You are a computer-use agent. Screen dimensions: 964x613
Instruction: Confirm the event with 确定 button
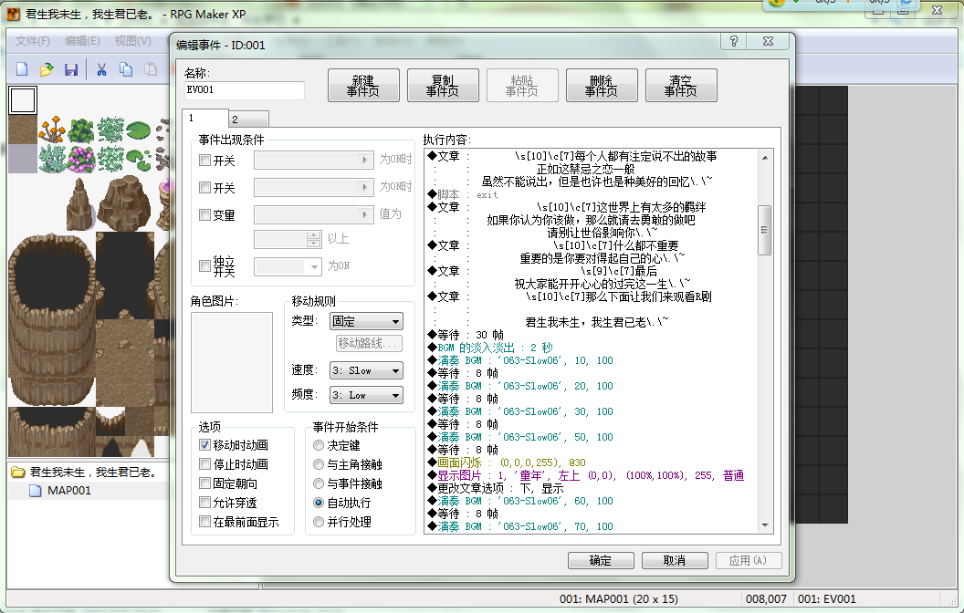click(601, 560)
